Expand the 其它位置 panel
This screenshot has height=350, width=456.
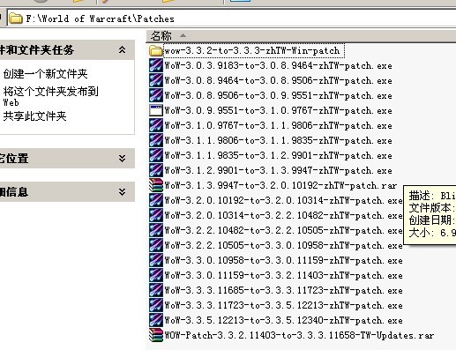122,159
